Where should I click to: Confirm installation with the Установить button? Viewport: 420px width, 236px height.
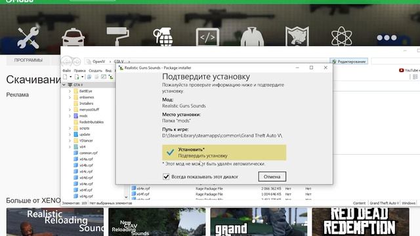point(224,153)
